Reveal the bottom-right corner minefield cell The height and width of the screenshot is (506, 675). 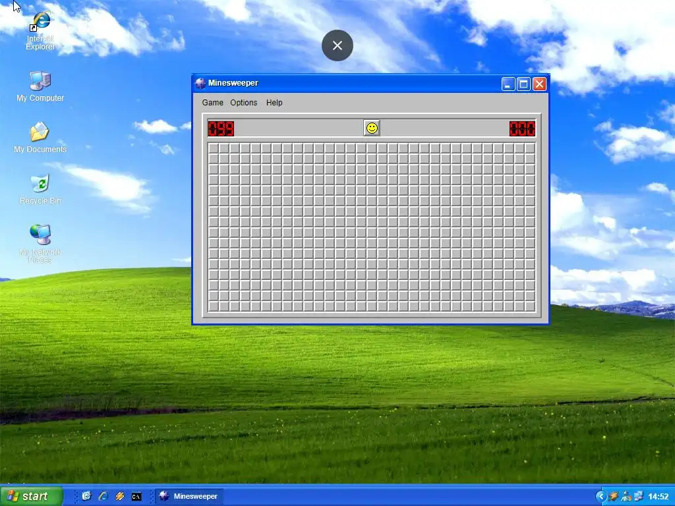530,306
